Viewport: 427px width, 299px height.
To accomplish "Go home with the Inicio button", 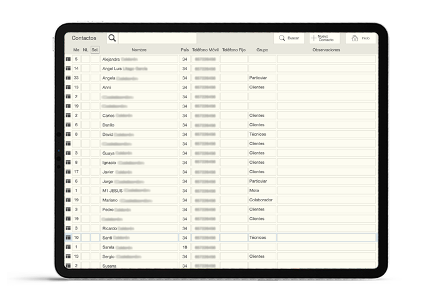I will [361, 38].
